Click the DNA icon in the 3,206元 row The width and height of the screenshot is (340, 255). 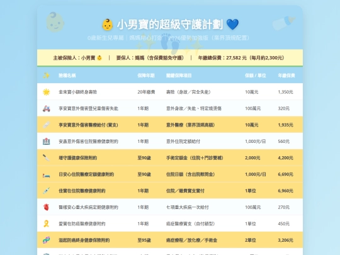click(x=46, y=241)
